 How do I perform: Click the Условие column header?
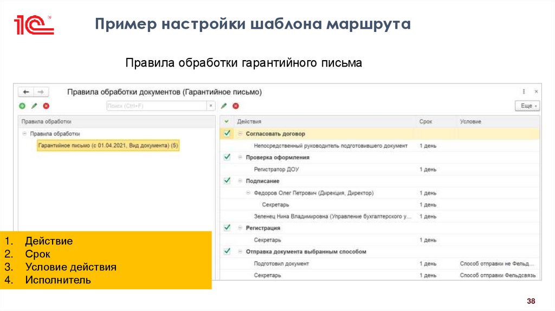tap(470, 121)
